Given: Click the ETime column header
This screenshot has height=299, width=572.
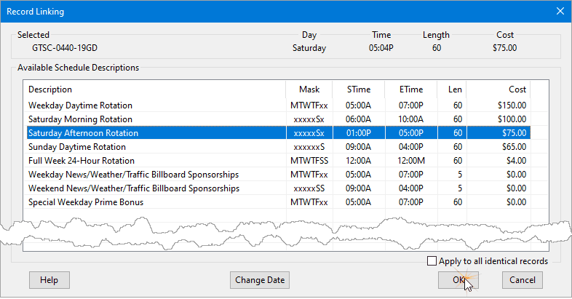Looking at the screenshot, I should click(x=410, y=89).
